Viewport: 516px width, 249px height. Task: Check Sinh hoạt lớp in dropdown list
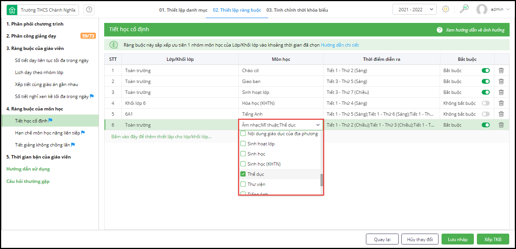tap(243, 144)
